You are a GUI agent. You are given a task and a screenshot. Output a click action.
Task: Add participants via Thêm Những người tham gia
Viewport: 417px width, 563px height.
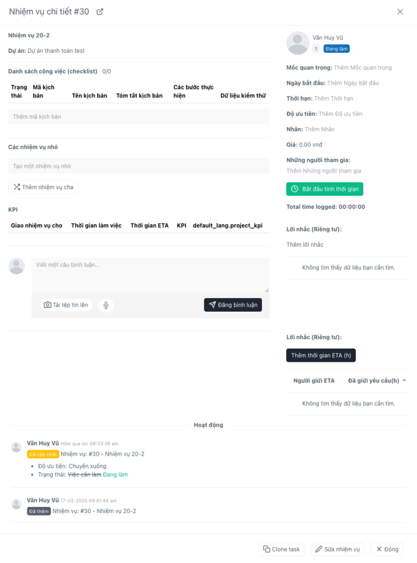pos(324,171)
